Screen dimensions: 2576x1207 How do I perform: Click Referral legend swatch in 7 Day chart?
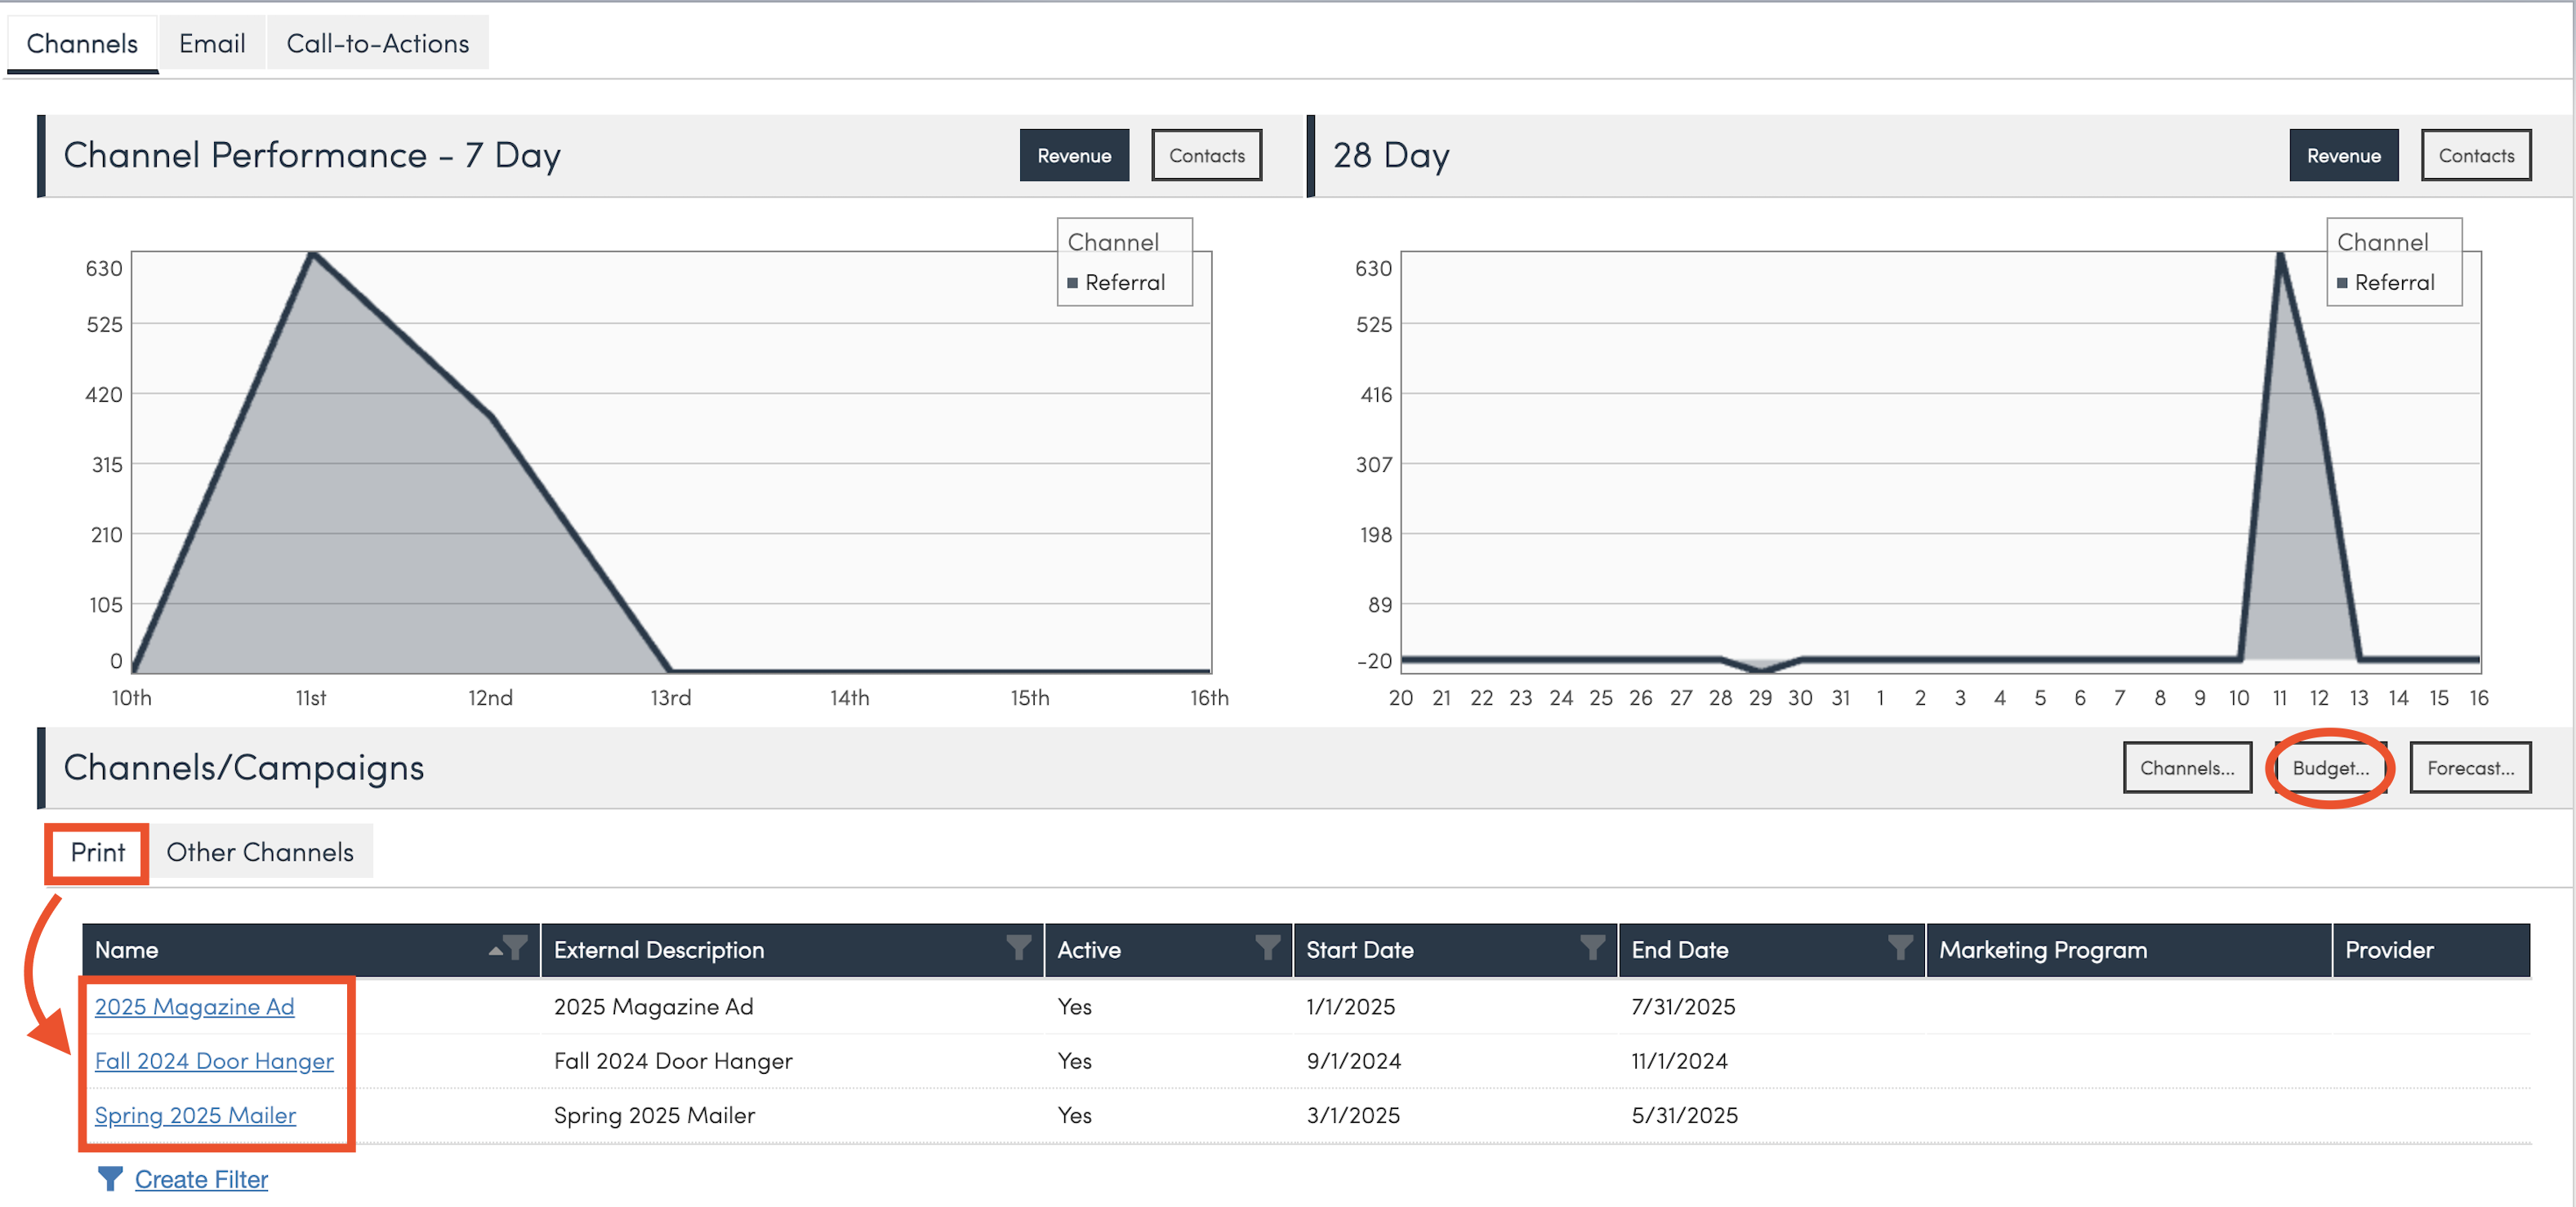(1073, 283)
